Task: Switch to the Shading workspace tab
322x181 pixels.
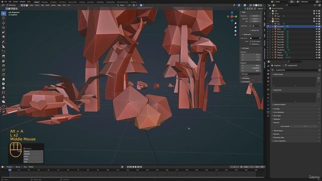Action: [82, 2]
